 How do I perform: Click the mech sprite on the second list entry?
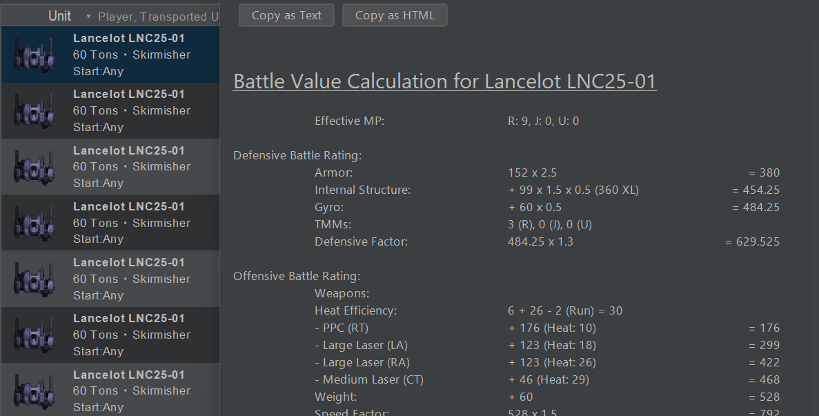pos(33,110)
